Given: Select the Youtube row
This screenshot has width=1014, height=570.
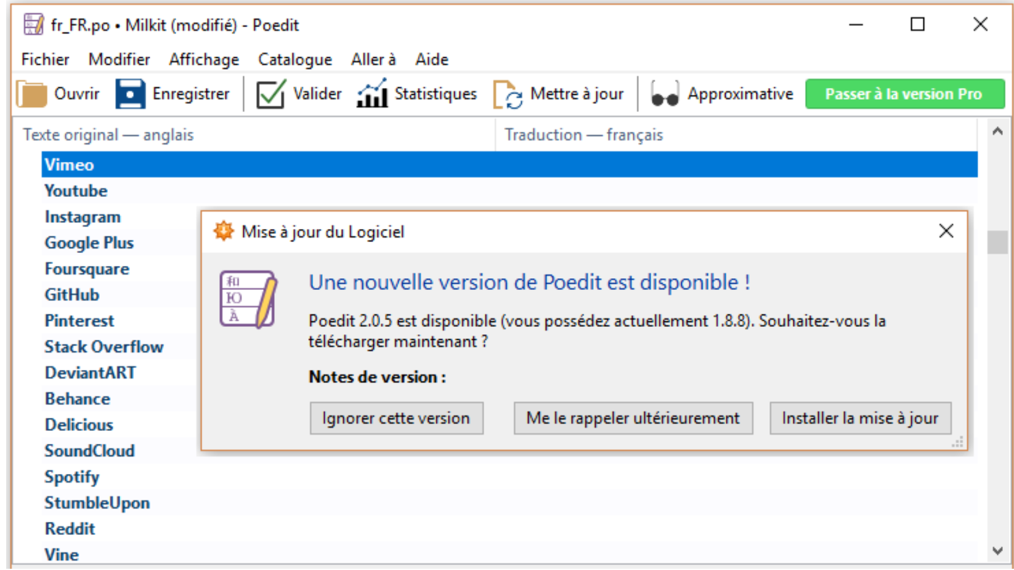Looking at the screenshot, I should (x=509, y=191).
